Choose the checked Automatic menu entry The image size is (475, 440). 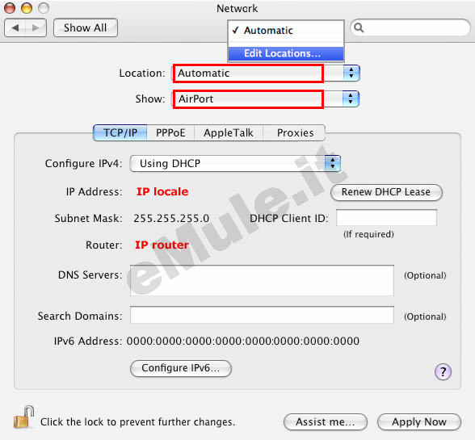(x=286, y=31)
